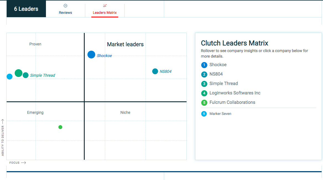This screenshot has width=323, height=180.
Task: Select the Leaders Matrix tab
Action: coord(105,9)
